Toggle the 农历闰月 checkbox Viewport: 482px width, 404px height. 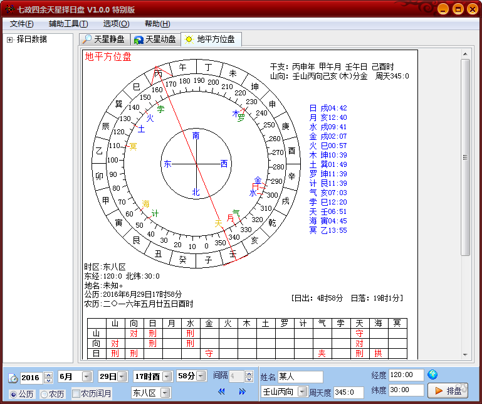pos(76,393)
